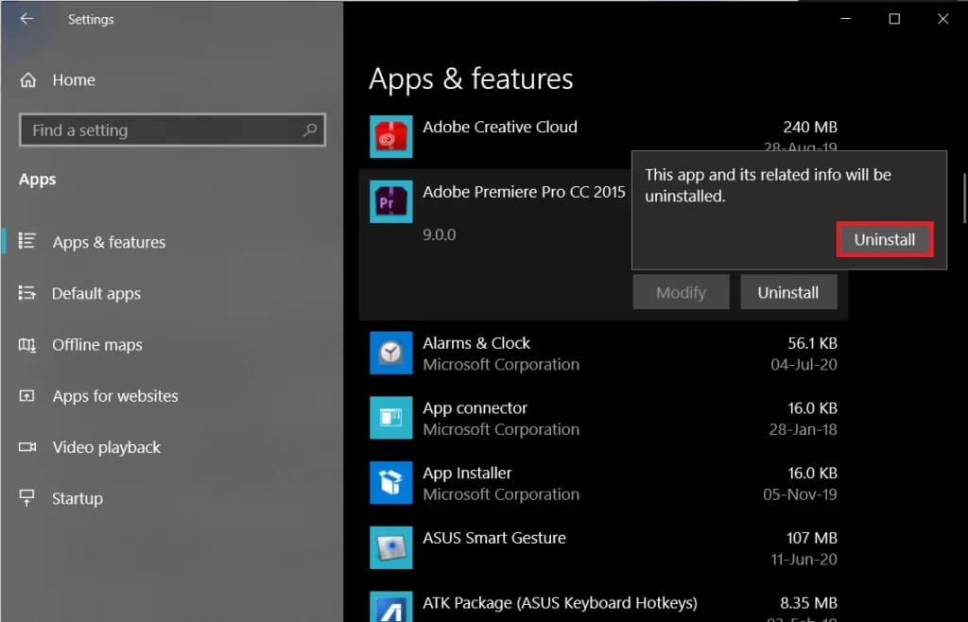Close the Settings window
968x622 pixels.
pyautogui.click(x=942, y=19)
